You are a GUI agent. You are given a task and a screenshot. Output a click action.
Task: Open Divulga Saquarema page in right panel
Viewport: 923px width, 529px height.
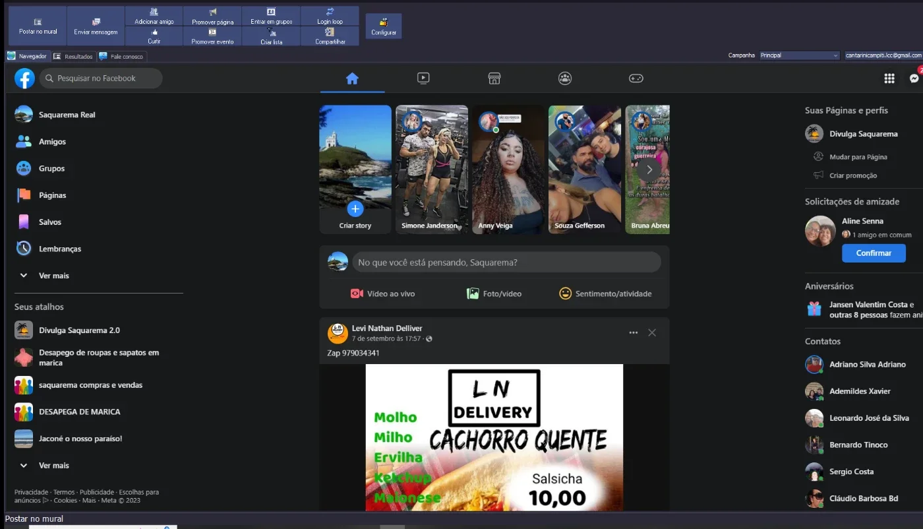pyautogui.click(x=864, y=134)
